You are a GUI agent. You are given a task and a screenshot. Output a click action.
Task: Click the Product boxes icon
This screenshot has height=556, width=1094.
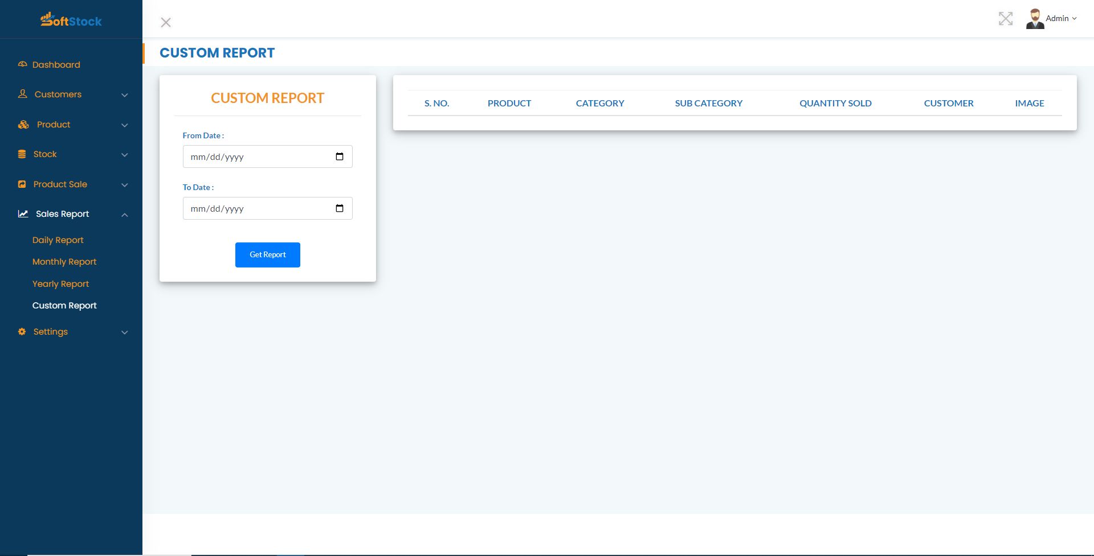pyautogui.click(x=23, y=125)
